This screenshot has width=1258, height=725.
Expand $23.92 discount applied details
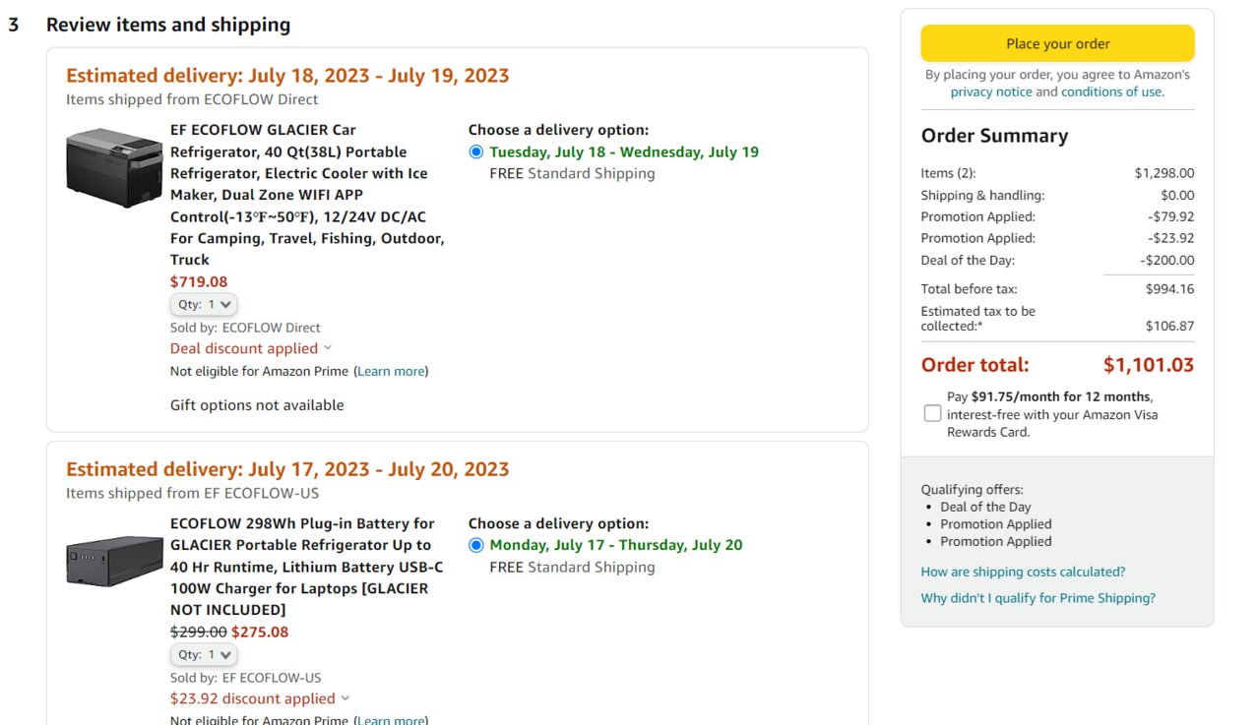pyautogui.click(x=260, y=698)
